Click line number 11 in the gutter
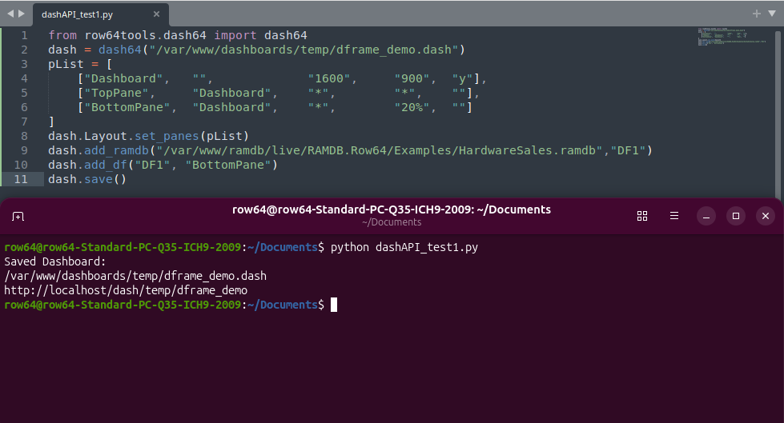The width and height of the screenshot is (784, 423). 21,179
